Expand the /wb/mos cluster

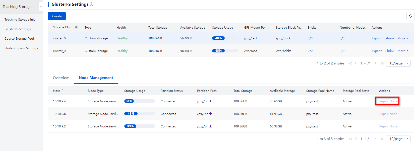point(377,51)
